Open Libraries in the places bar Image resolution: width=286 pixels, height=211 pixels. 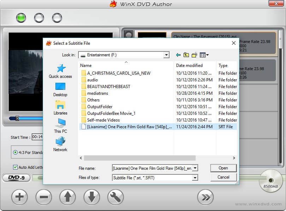(x=60, y=108)
